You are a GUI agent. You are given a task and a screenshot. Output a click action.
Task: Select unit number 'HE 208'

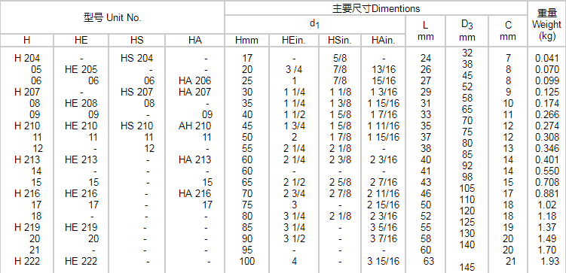81,103
